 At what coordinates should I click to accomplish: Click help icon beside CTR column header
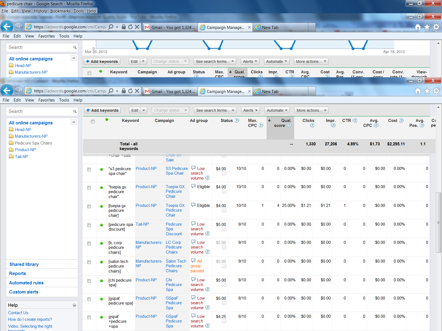(355, 121)
